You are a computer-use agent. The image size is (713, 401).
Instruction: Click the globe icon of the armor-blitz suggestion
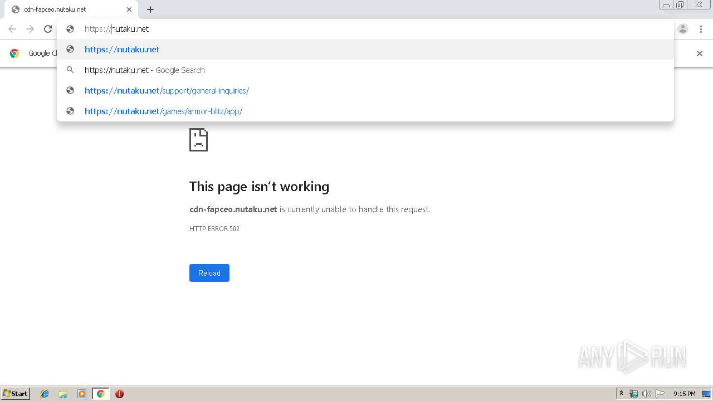pos(70,111)
